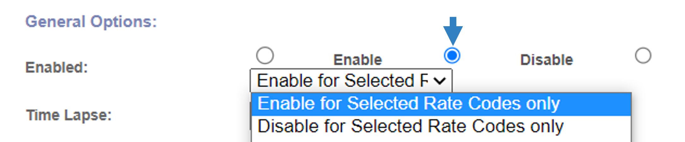This screenshot has height=142, width=685.
Task: Click the Enabled: field label
Action: [57, 67]
